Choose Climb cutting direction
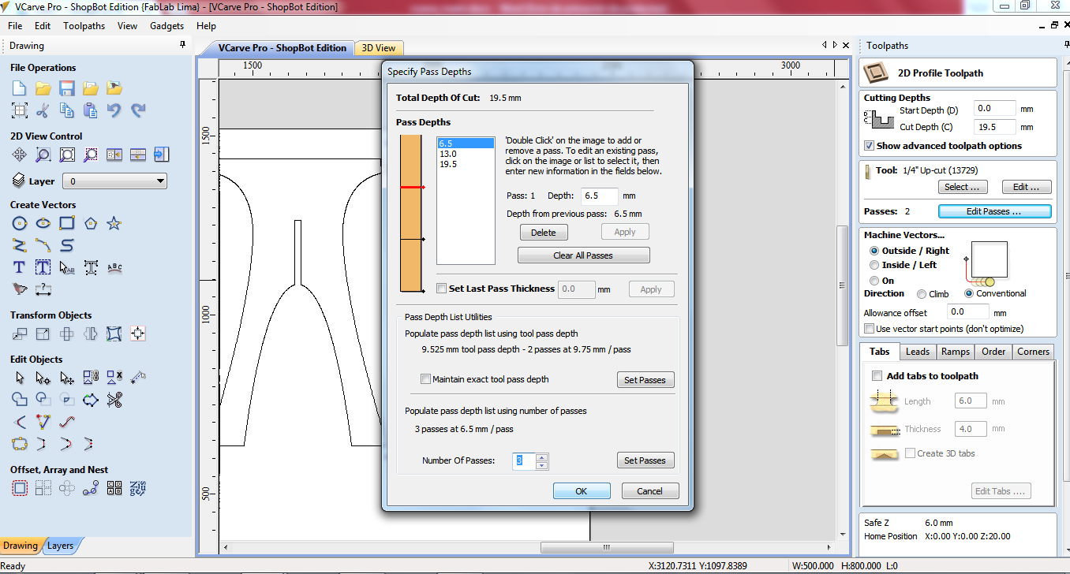The width and height of the screenshot is (1070, 574). tap(922, 294)
